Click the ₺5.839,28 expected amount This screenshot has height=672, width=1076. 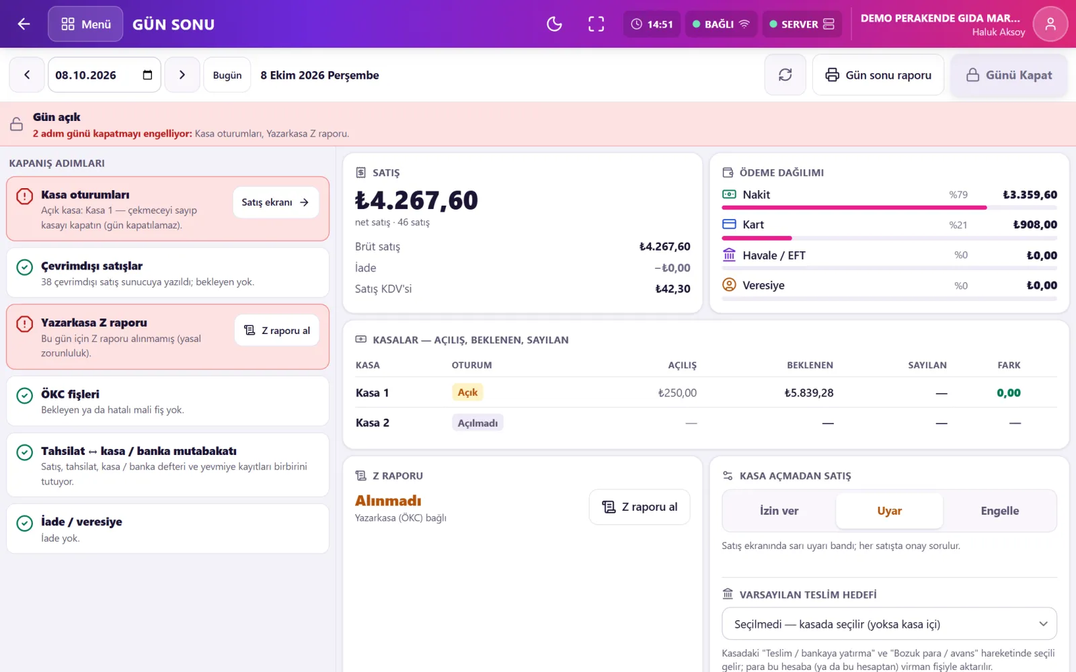click(x=809, y=393)
